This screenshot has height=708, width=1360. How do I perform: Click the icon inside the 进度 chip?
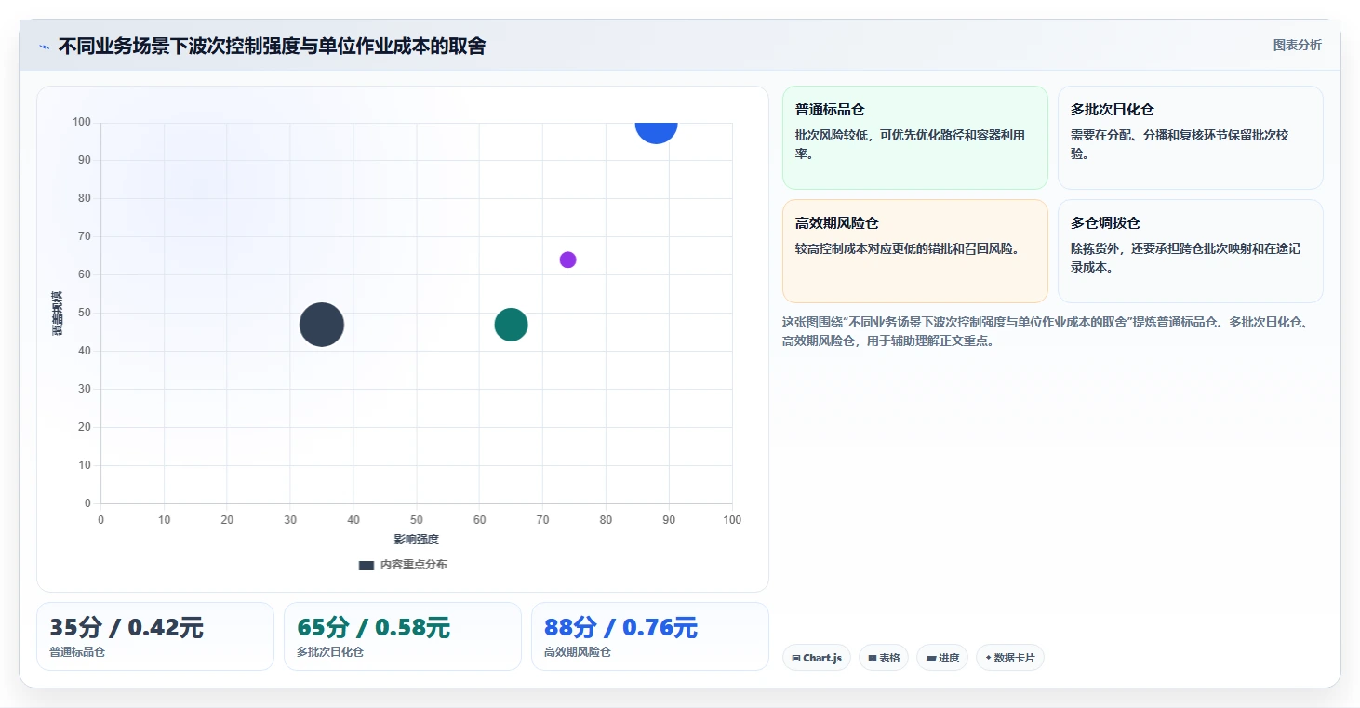pyautogui.click(x=931, y=659)
